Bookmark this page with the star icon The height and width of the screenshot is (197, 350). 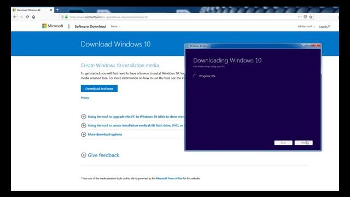point(311,17)
